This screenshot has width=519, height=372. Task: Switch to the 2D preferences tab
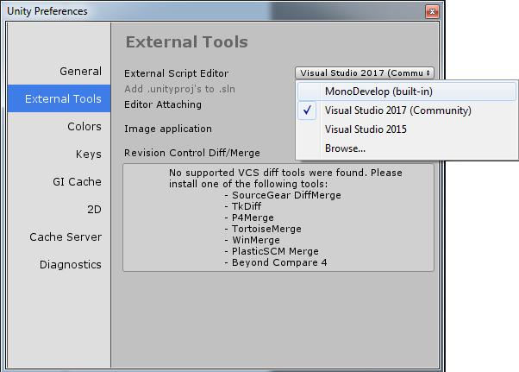pyautogui.click(x=59, y=209)
